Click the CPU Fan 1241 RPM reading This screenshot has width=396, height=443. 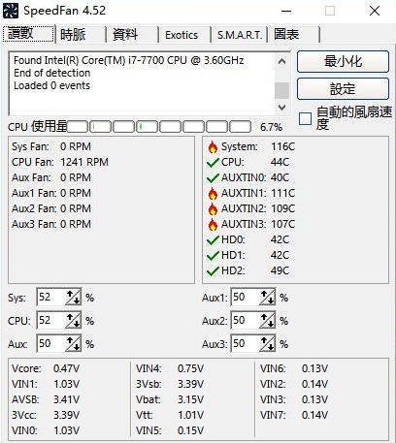[x=60, y=162]
